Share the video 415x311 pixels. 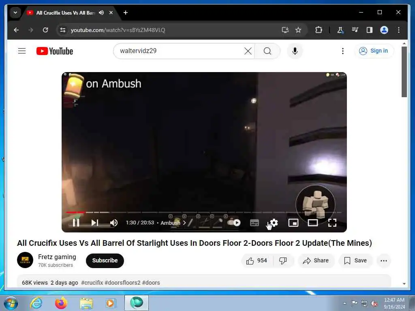coord(316,261)
